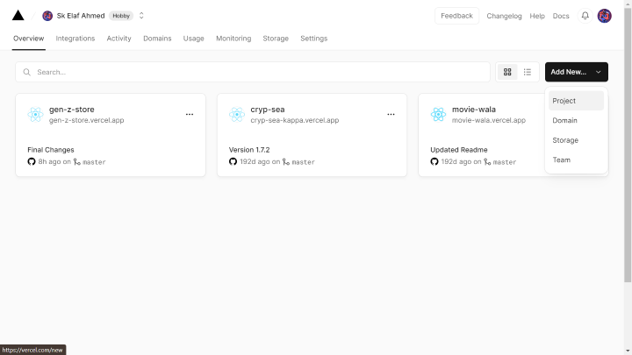Click the Vercel triangle logo
Screen dimensions: 632x355
pos(18,16)
